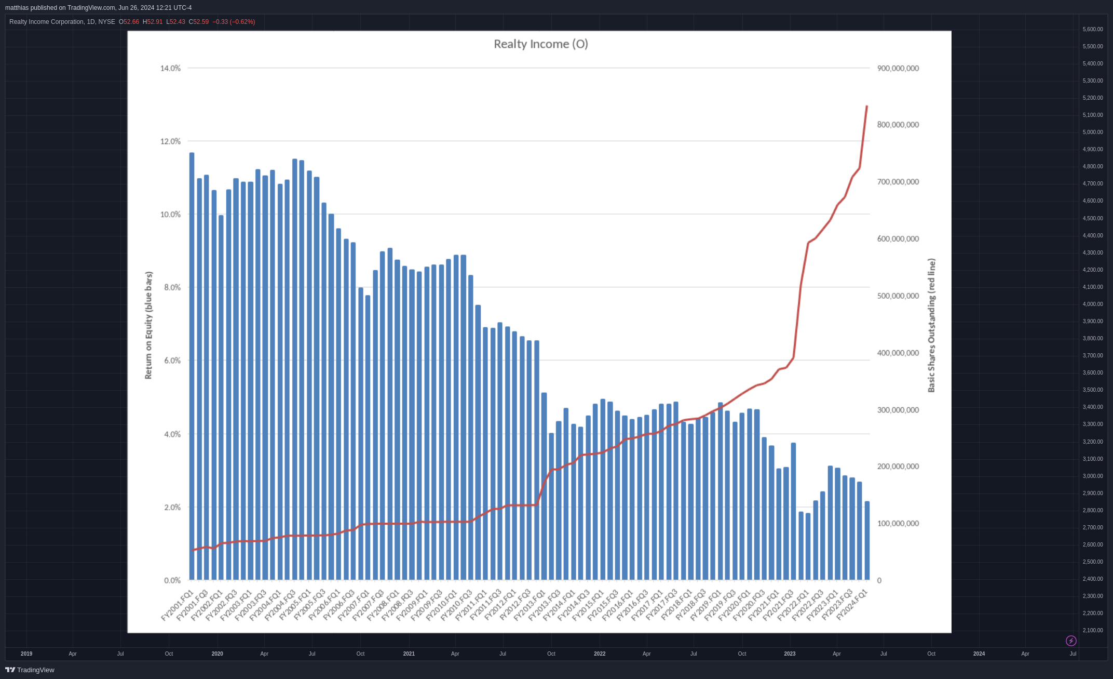Select the close value C52.59
The width and height of the screenshot is (1113, 679).
click(199, 22)
